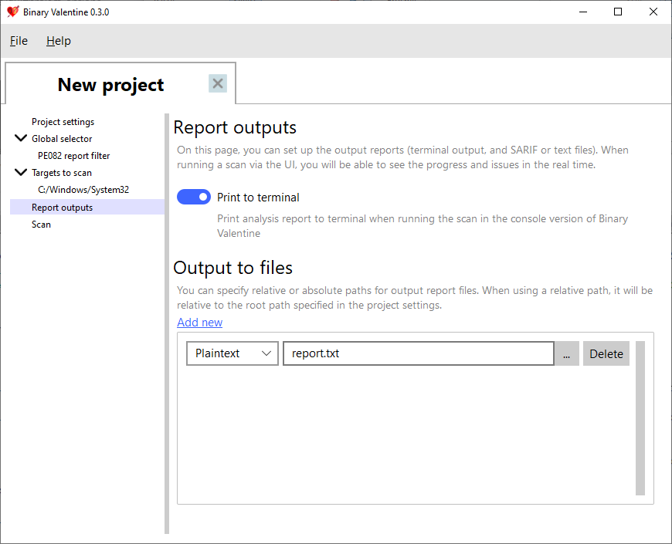The width and height of the screenshot is (672, 544).
Task: Select Report outputs in sidebar
Action: (87, 207)
